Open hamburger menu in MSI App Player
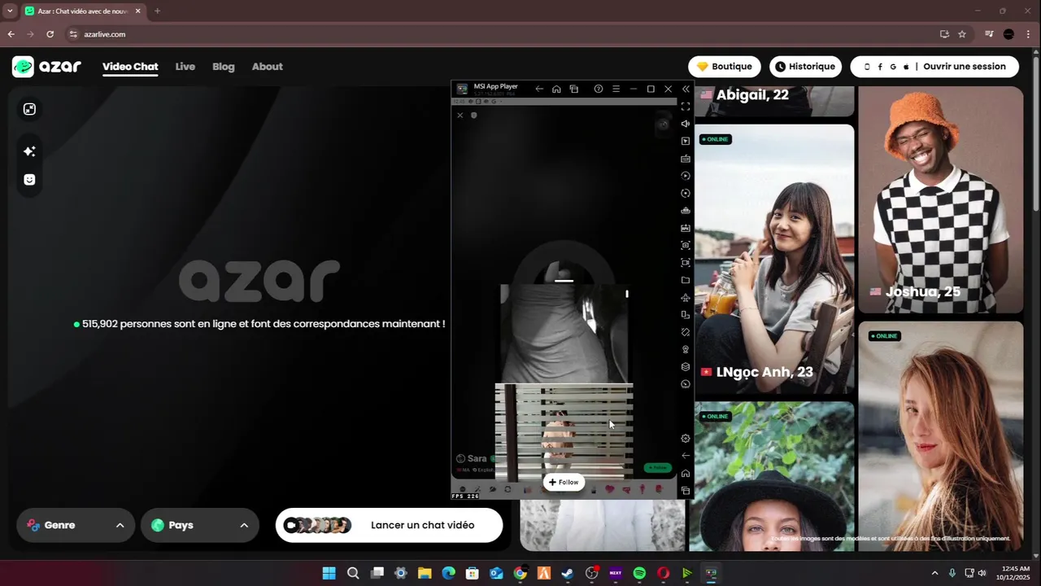Viewport: 1041px width, 586px height. (616, 89)
